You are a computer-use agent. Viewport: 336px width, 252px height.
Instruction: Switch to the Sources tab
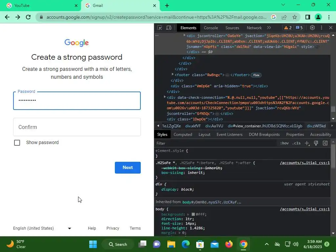(x=232, y=28)
